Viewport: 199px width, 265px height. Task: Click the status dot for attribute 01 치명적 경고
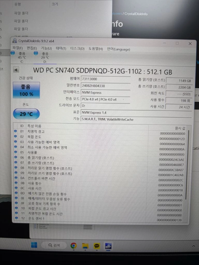pyautogui.click(x=16, y=131)
